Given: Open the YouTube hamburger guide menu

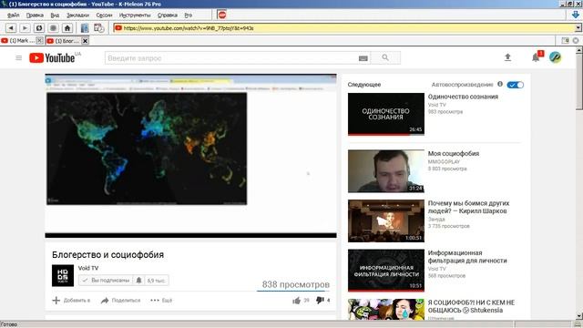Looking at the screenshot, I should [x=18, y=58].
